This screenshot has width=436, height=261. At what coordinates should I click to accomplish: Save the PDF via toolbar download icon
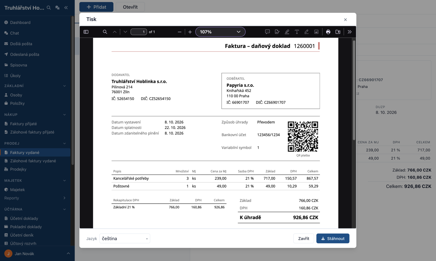click(x=338, y=32)
